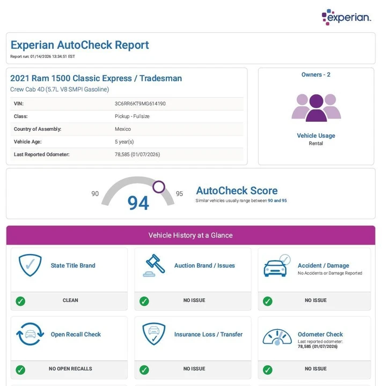Click green checkmark under Odometer Check

point(268,369)
